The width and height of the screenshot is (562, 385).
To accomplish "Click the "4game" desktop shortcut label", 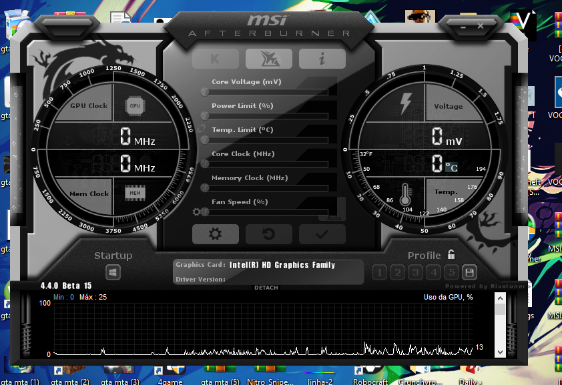I will (170, 382).
